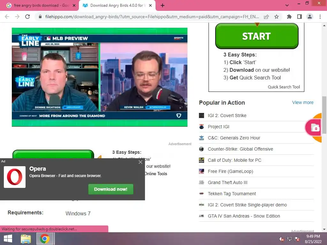
Task: Go back to the previous page
Action: (x=7, y=17)
